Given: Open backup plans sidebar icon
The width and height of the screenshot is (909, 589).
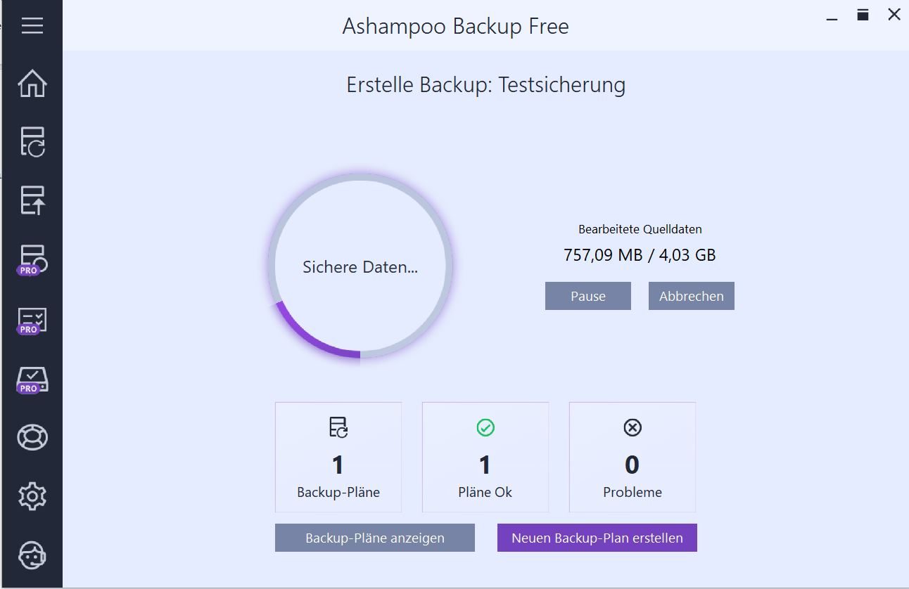Looking at the screenshot, I should tap(32, 141).
